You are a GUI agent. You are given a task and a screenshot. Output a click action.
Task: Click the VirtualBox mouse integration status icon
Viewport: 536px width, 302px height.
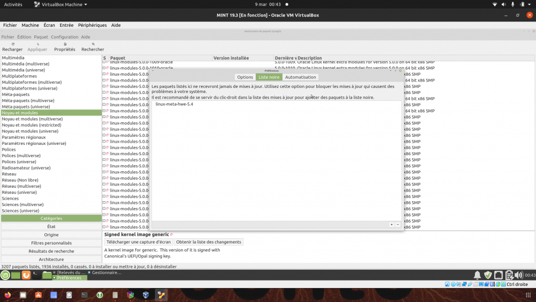(498, 284)
